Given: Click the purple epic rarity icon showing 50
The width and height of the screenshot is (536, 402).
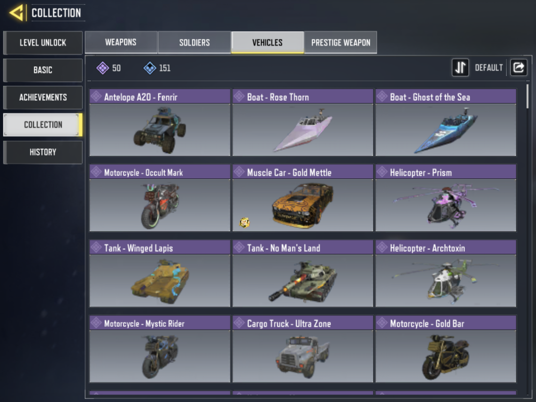Looking at the screenshot, I should (103, 68).
